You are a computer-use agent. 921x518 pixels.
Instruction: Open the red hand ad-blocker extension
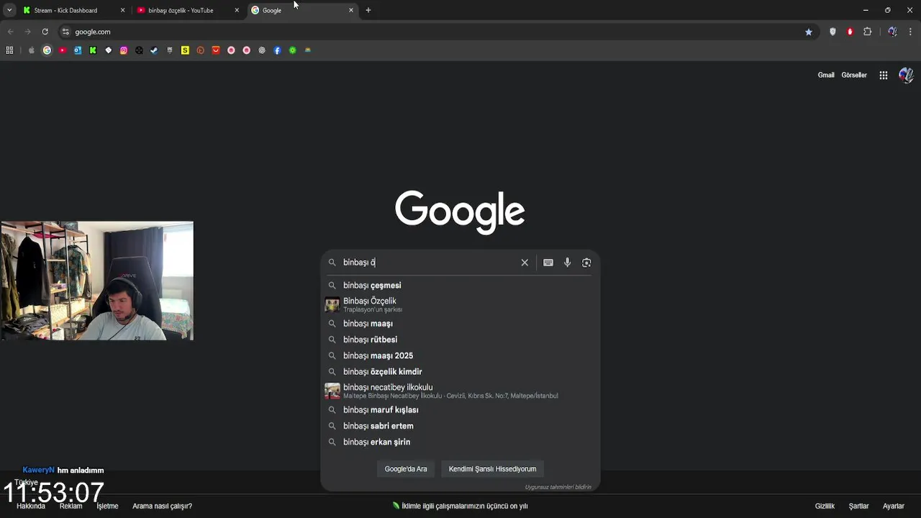pos(850,32)
